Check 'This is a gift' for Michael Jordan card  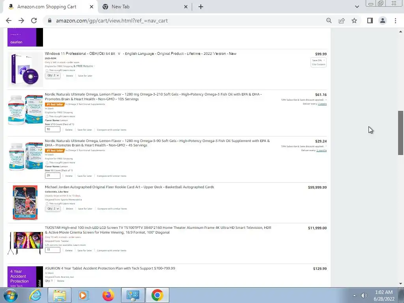tap(47, 204)
